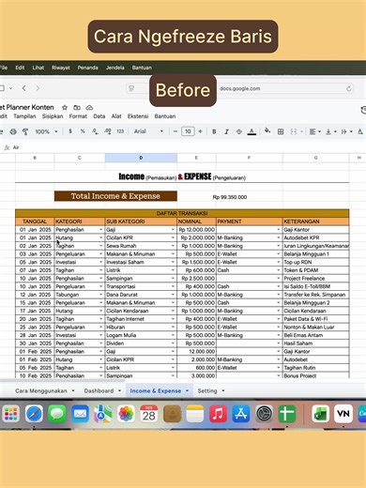Image resolution: width=366 pixels, height=488 pixels.
Task: Click docs.google.com address field
Action: pyautogui.click(x=240, y=88)
